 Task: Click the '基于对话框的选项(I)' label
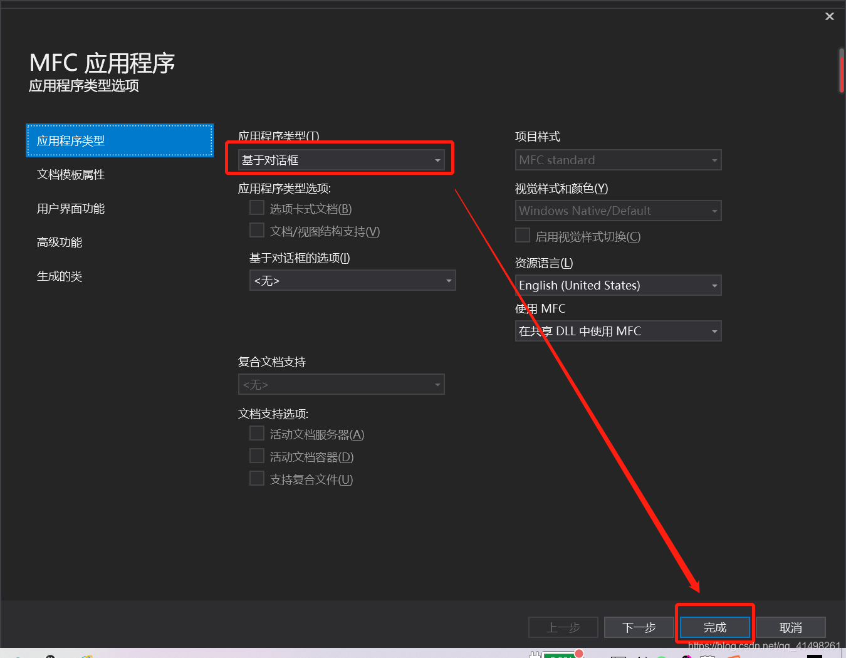(300, 258)
